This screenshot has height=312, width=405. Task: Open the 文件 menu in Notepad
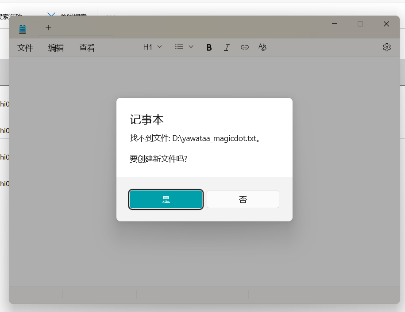click(25, 48)
